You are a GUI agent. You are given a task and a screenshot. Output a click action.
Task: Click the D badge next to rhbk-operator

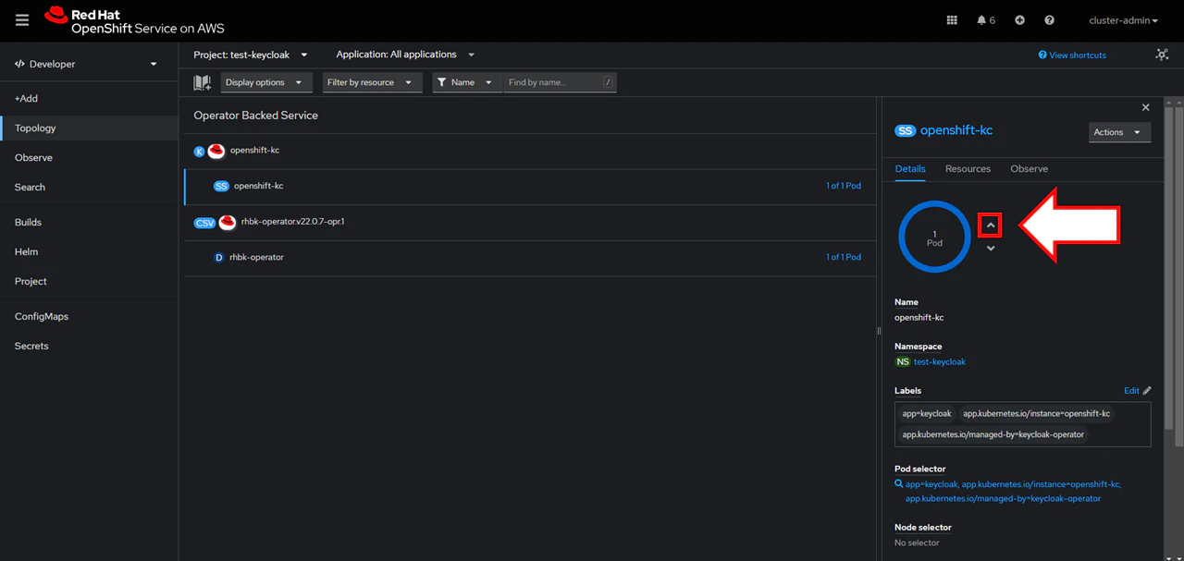click(x=219, y=258)
